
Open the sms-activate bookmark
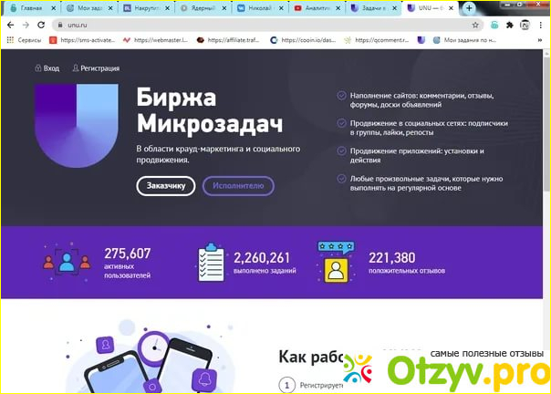82,40
